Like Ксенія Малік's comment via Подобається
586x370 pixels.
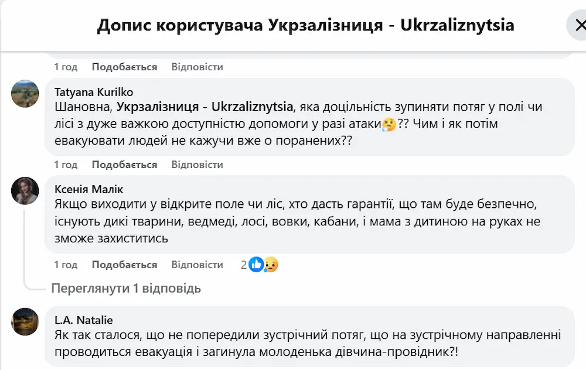pos(124,265)
